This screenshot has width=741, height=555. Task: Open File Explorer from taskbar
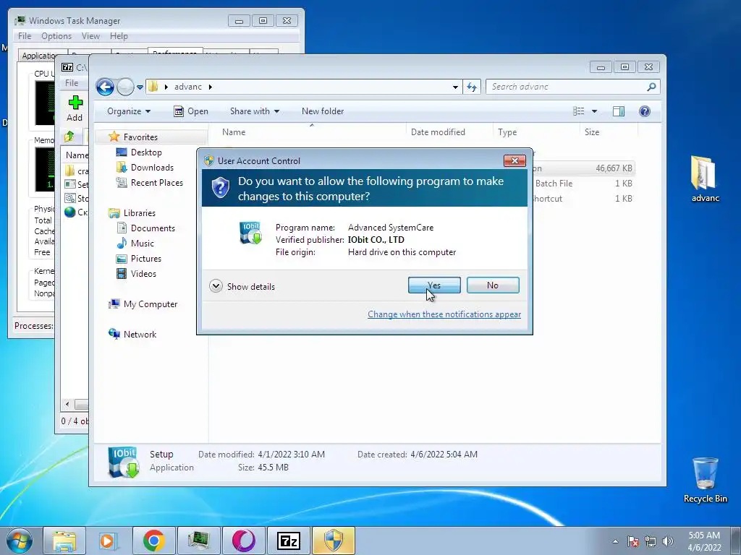click(x=64, y=541)
